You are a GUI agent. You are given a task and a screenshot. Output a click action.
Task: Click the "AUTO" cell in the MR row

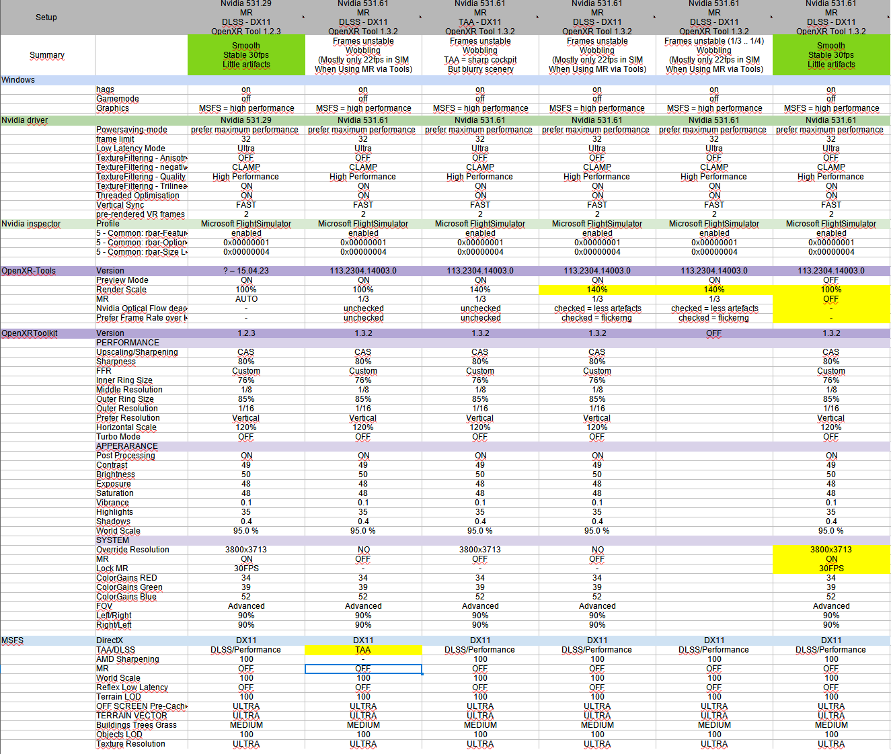[x=246, y=299]
